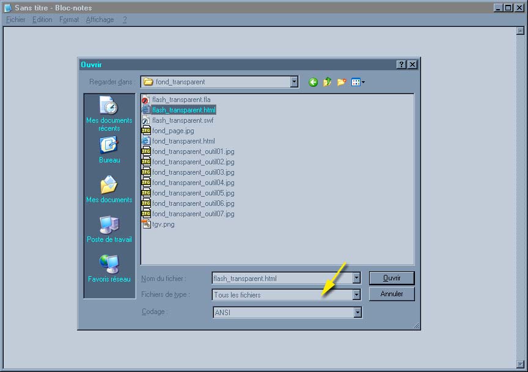Viewport: 528px width, 372px height.
Task: Expand the Codage dropdown arrow
Action: pyautogui.click(x=358, y=312)
